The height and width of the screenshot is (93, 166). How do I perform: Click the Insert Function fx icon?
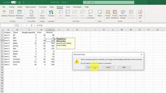[31, 25]
